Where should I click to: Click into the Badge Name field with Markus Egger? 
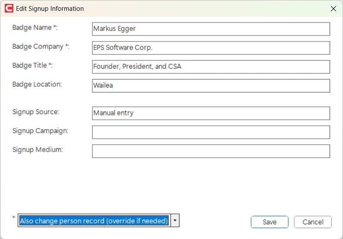coord(211,29)
